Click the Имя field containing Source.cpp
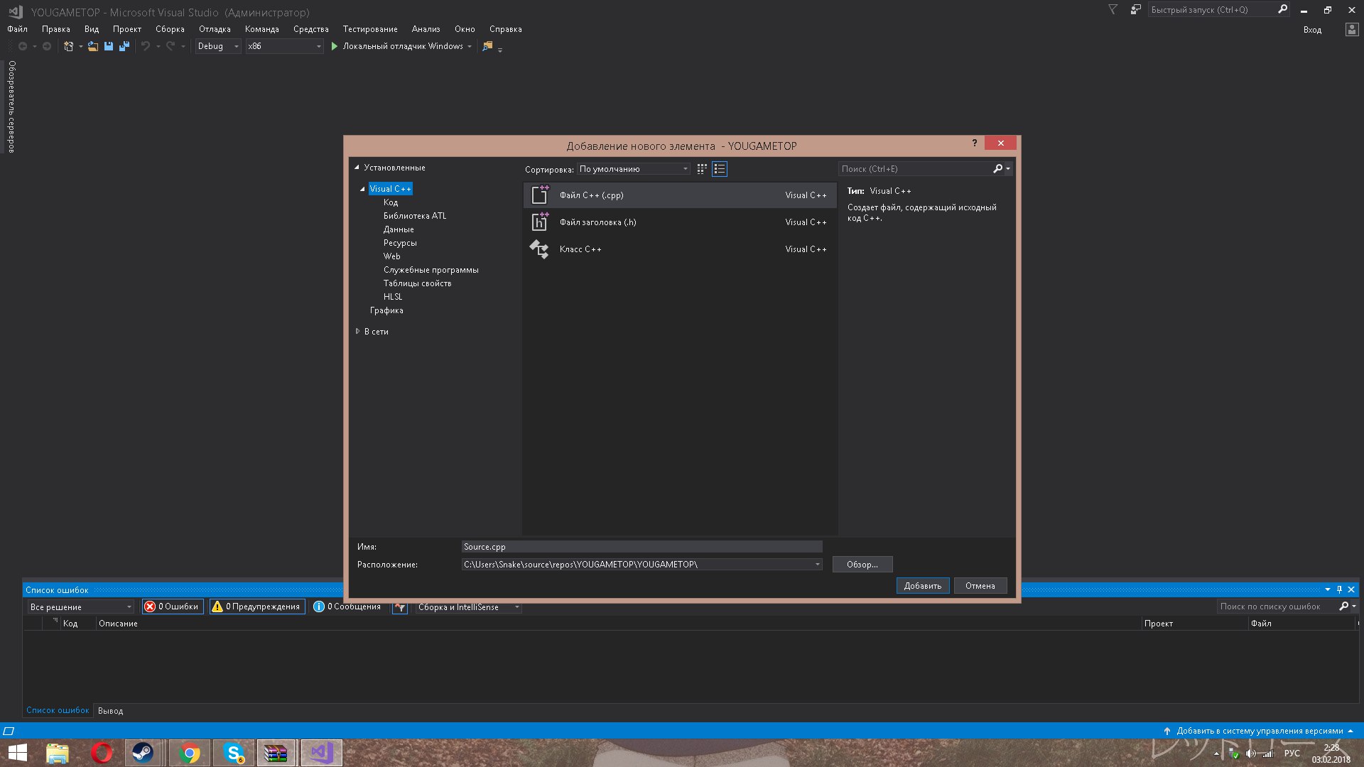This screenshot has width=1364, height=767. [x=642, y=547]
